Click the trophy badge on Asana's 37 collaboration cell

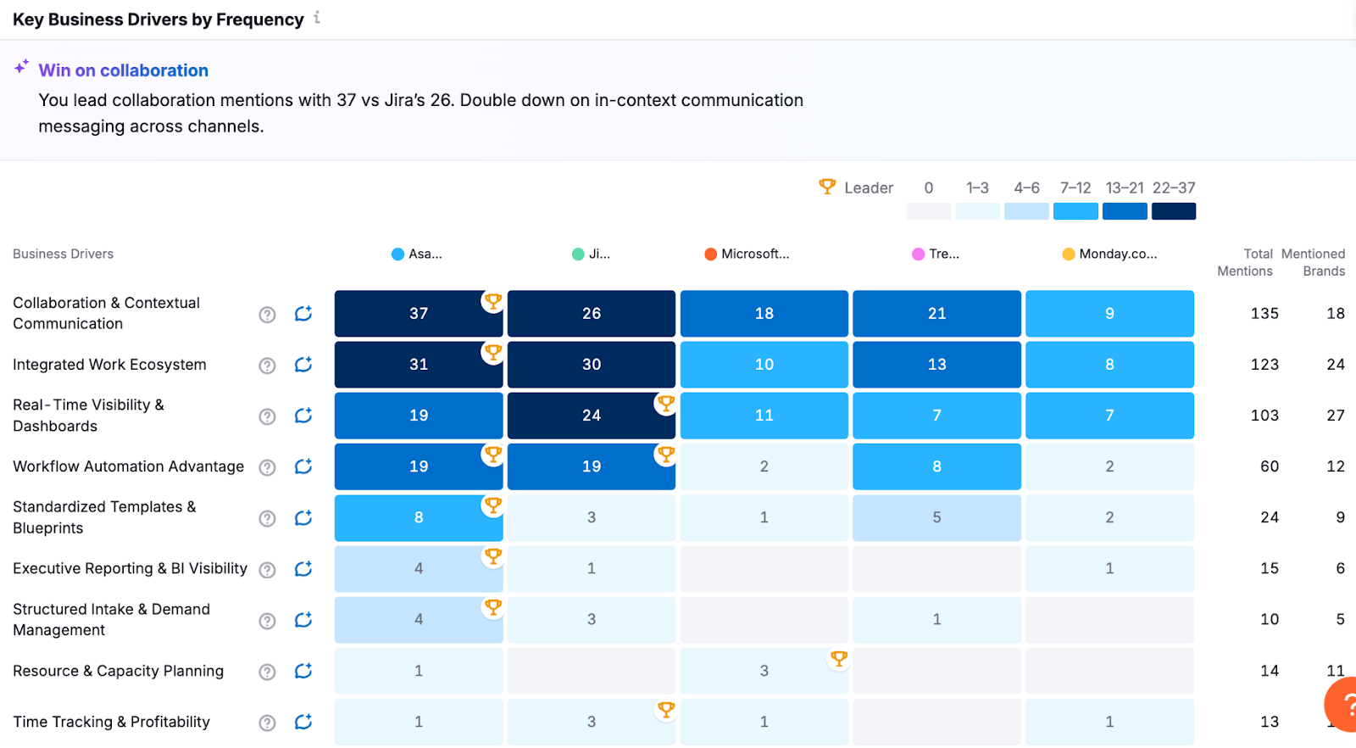tap(492, 300)
